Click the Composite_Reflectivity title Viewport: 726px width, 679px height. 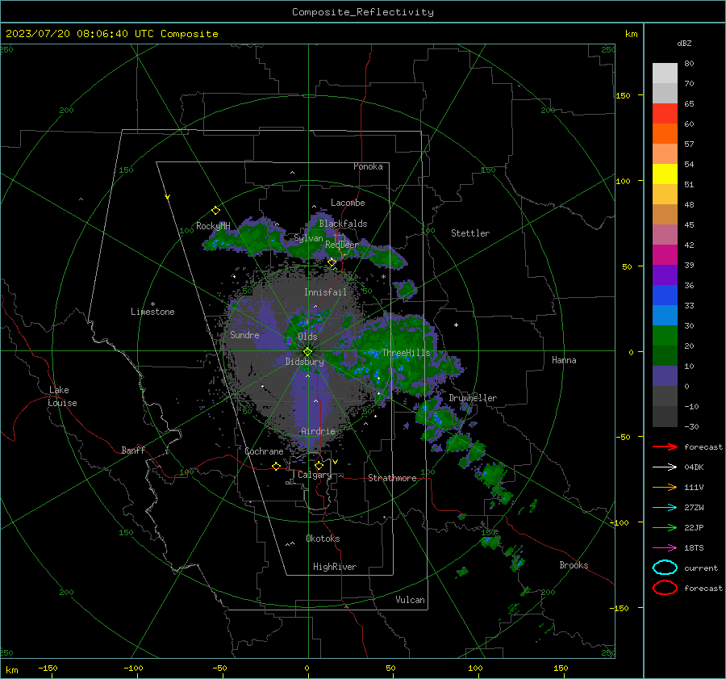363,12
